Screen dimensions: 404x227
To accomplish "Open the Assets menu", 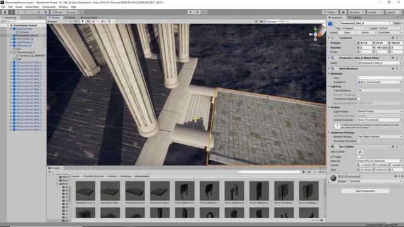I will click(x=19, y=7).
